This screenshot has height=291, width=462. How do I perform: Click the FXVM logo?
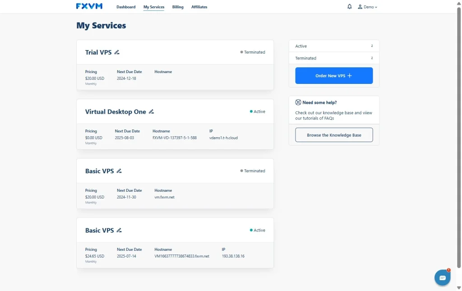pos(89,6)
